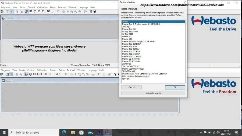242x136 pixels.
Task: Open File Explorer from the taskbar
Action: point(73,133)
